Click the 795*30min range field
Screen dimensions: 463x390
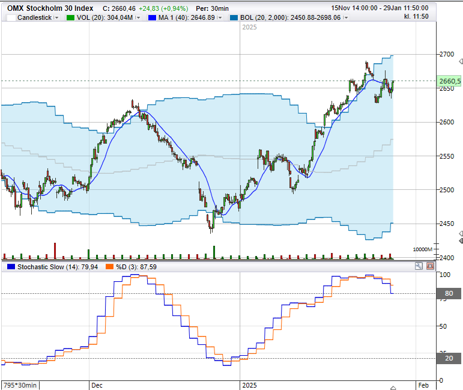point(20,385)
